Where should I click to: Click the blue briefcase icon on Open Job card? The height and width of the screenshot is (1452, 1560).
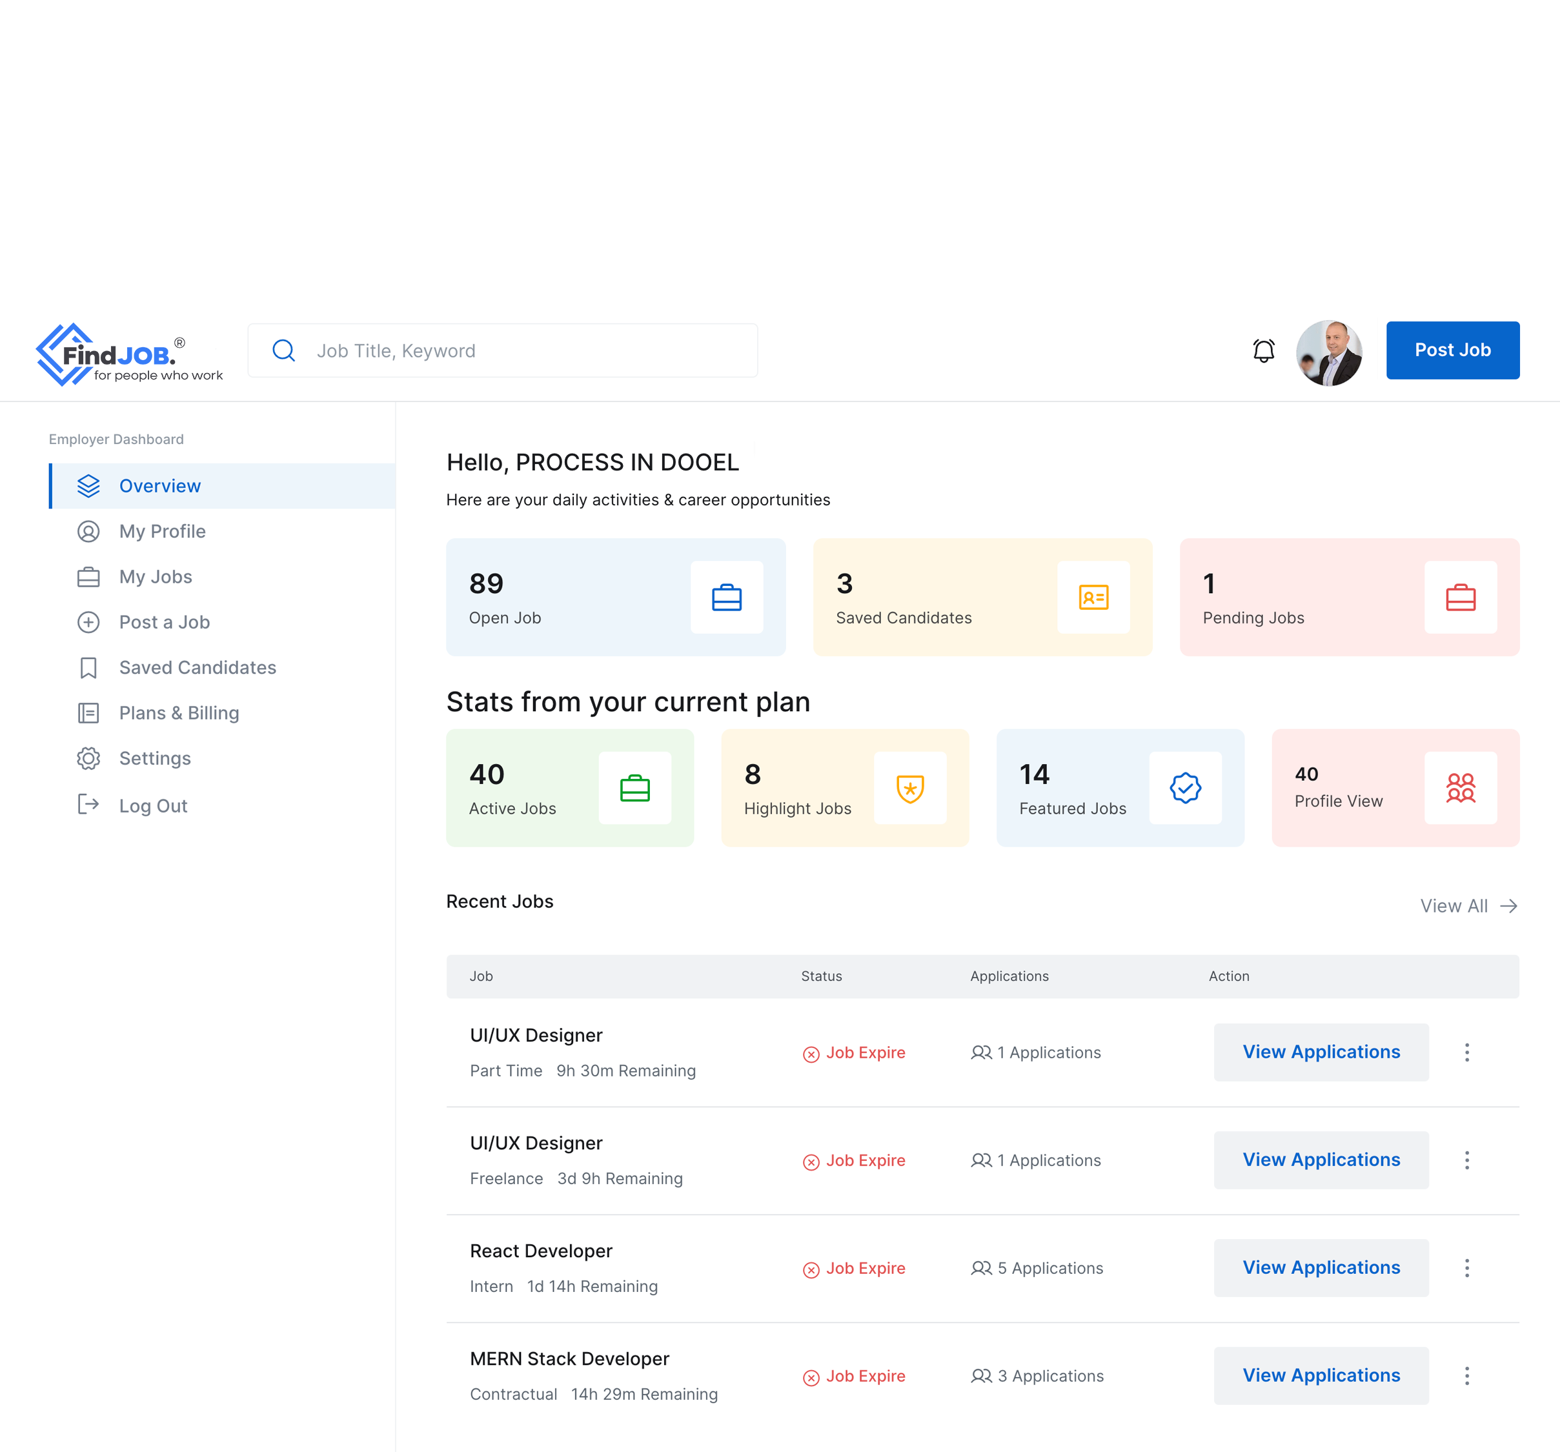[727, 597]
